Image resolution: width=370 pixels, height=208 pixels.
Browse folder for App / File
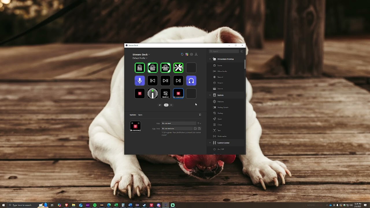195,129
